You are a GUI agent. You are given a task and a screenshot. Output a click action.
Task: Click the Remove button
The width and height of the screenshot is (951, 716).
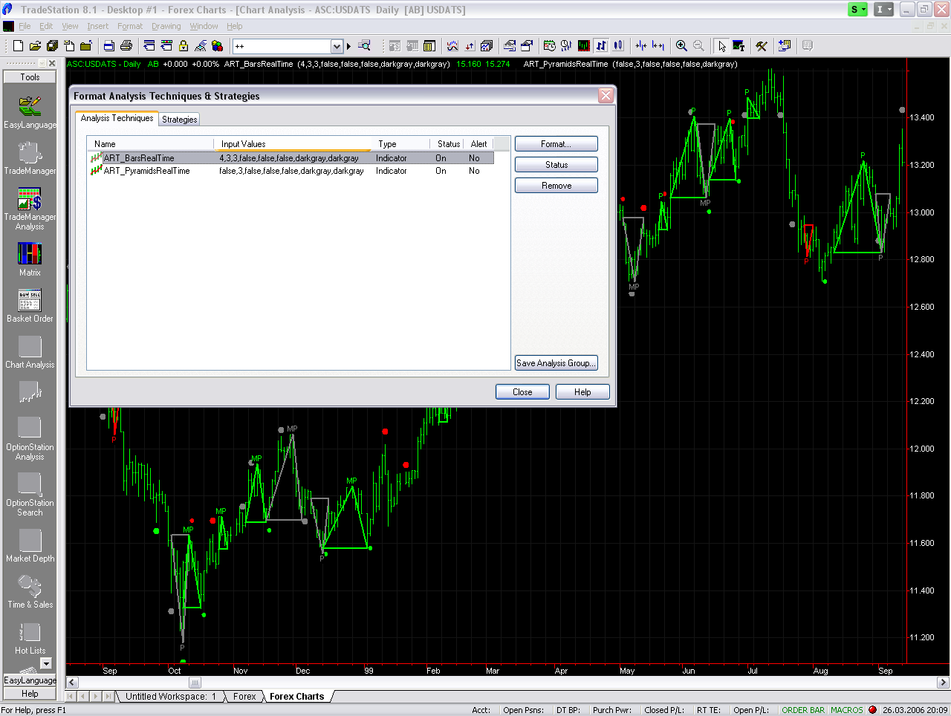(556, 186)
